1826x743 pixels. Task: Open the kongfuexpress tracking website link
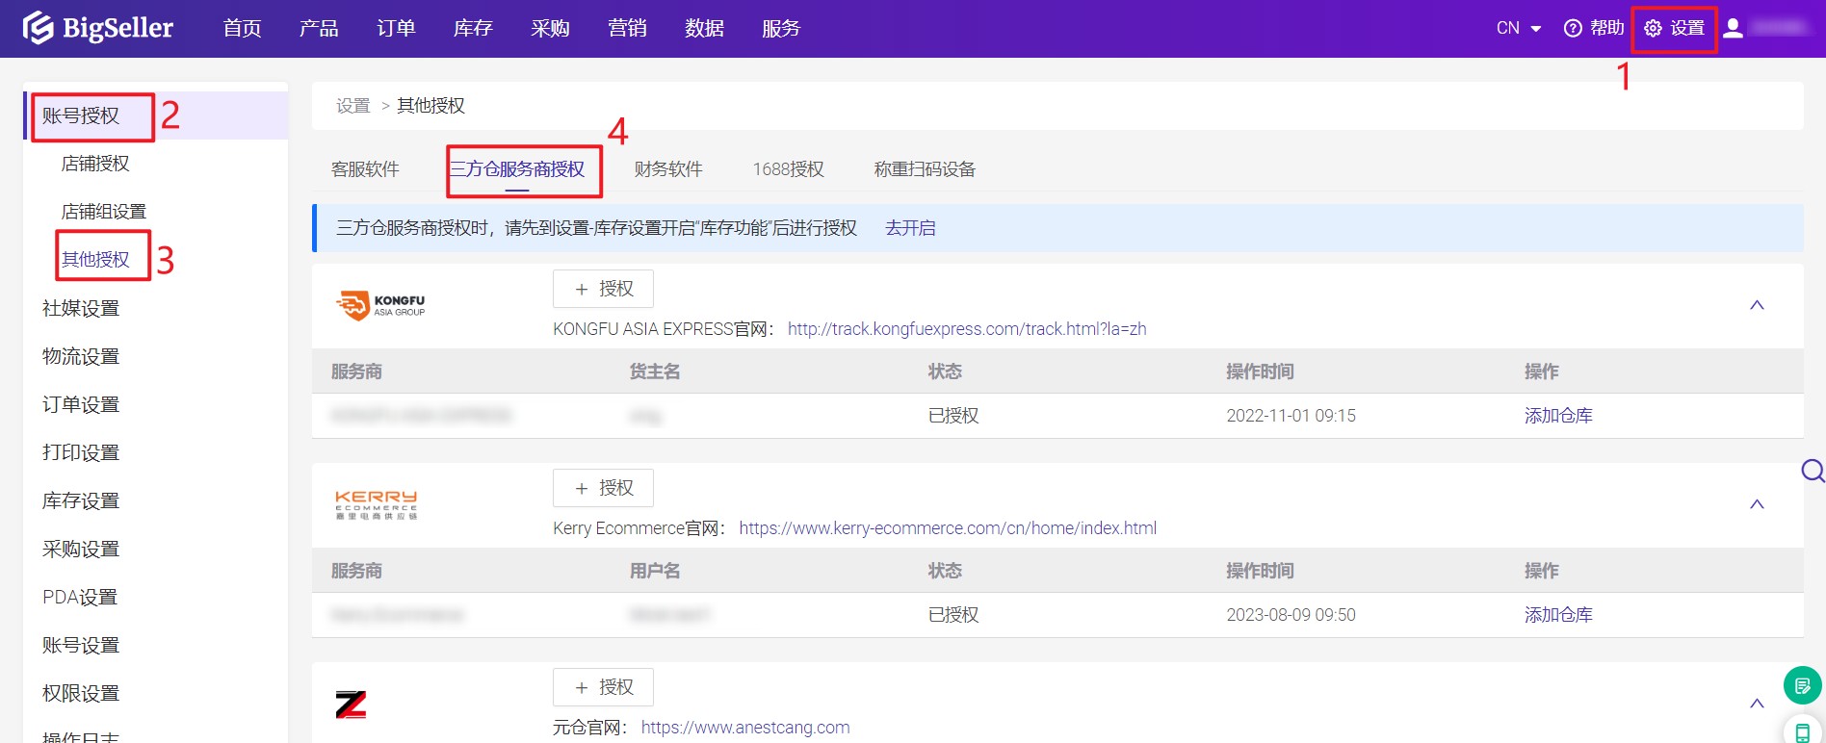tap(967, 329)
